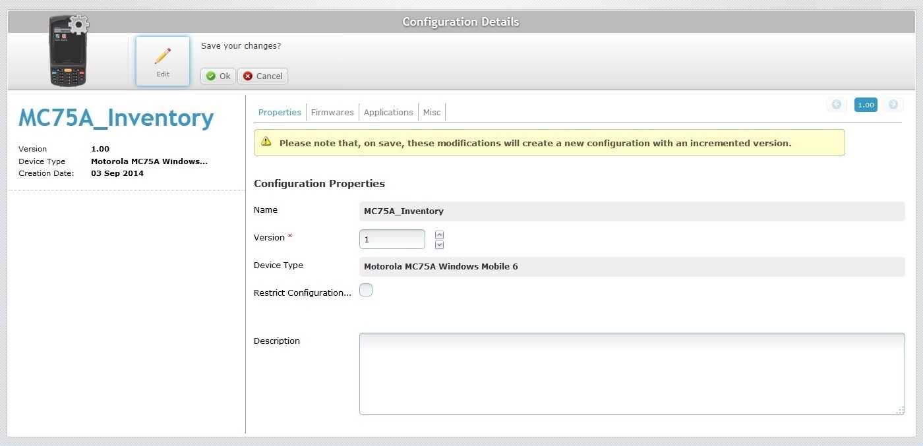The image size is (923, 446).
Task: Confirm saving changes with Ok
Action: pyautogui.click(x=218, y=76)
